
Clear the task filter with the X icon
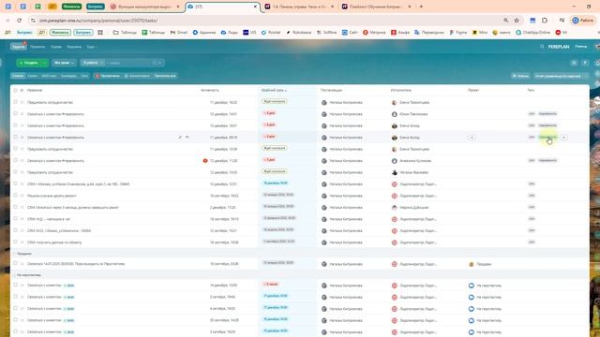(160, 63)
